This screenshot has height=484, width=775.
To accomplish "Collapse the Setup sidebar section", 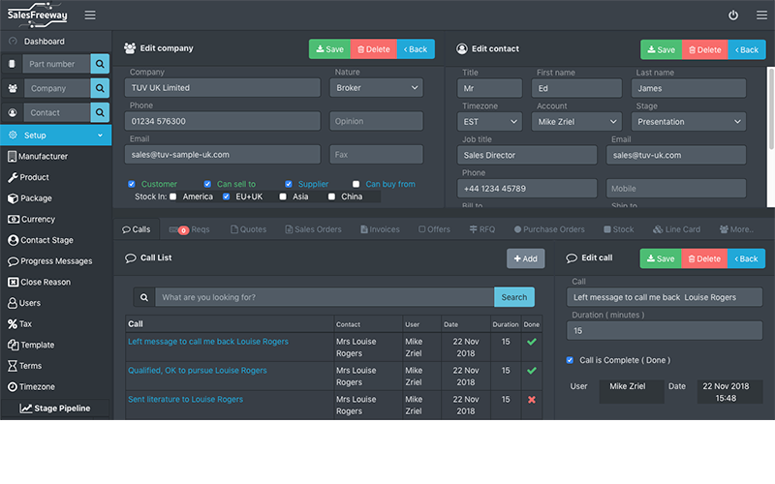I will point(56,136).
